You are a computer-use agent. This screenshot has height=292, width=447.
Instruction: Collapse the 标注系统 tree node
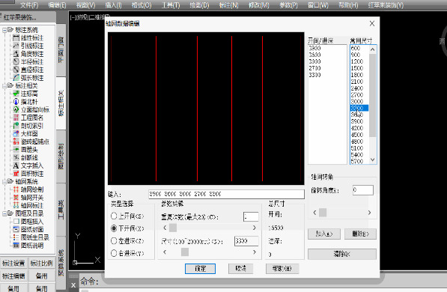(x=4, y=30)
